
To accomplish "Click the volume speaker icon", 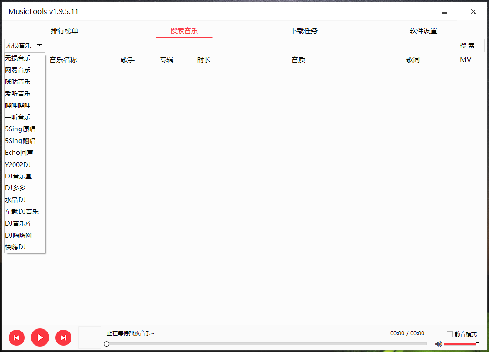I will 439,344.
